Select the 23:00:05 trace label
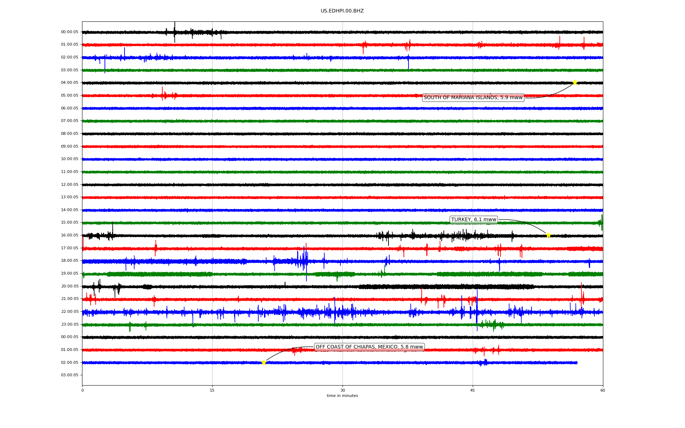Viewport: 685px width, 428px height. (x=70, y=325)
